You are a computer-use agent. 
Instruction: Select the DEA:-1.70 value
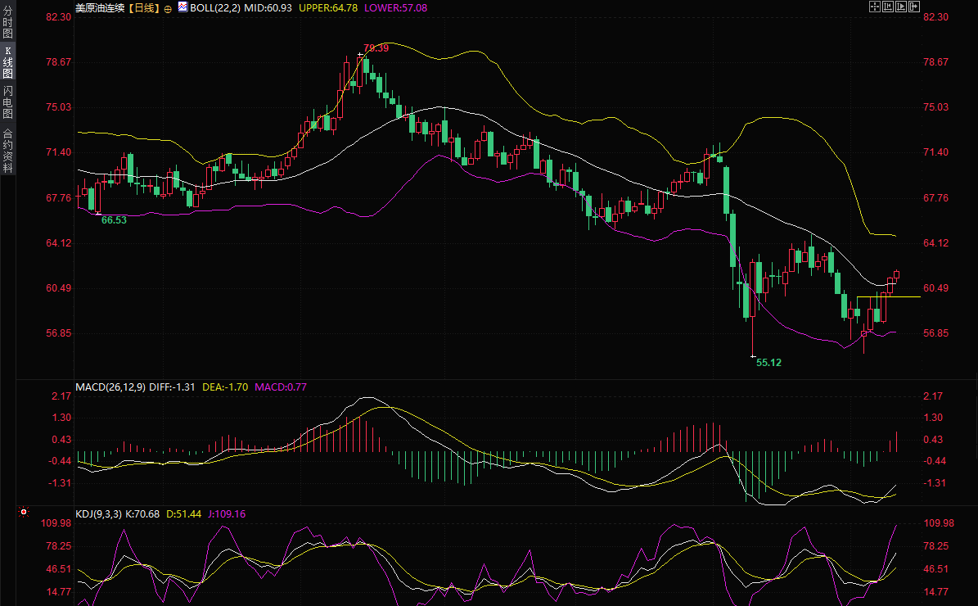coord(225,387)
